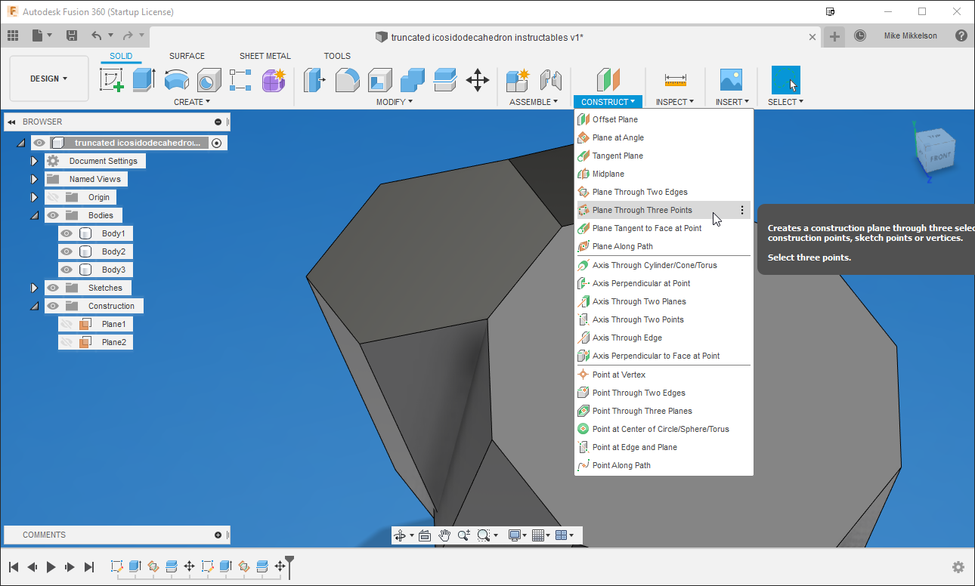Select the Pan tool in navigation bar

coord(445,535)
